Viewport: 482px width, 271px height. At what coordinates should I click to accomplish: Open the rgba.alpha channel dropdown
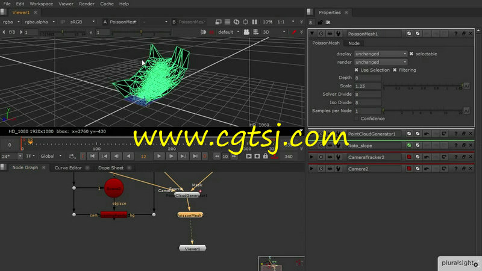(40, 22)
